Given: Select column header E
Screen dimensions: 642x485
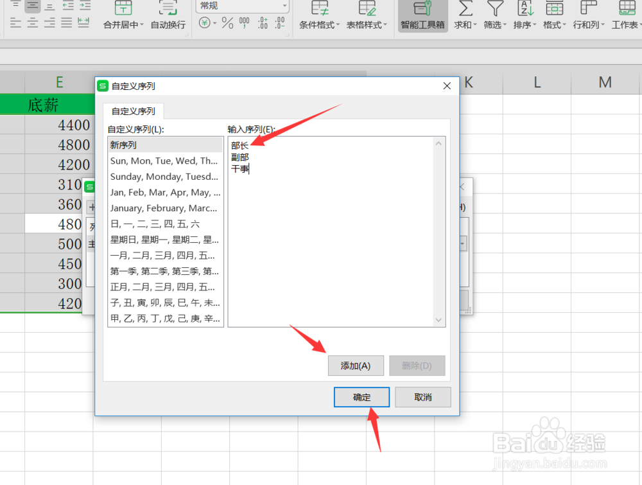Looking at the screenshot, I should [59, 82].
